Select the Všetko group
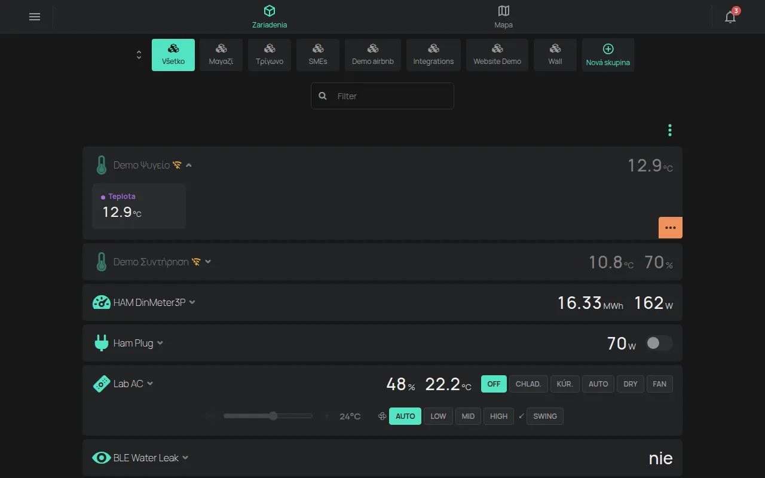Image resolution: width=765 pixels, height=478 pixels. pos(173,55)
